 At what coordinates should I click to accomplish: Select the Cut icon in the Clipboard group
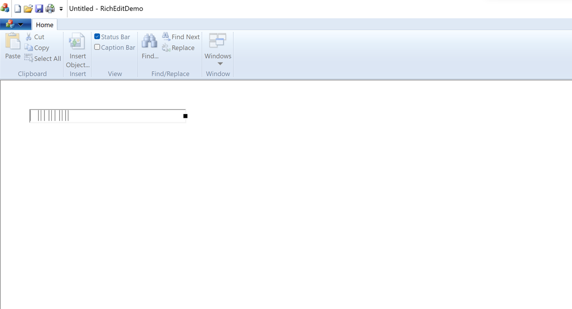click(28, 37)
